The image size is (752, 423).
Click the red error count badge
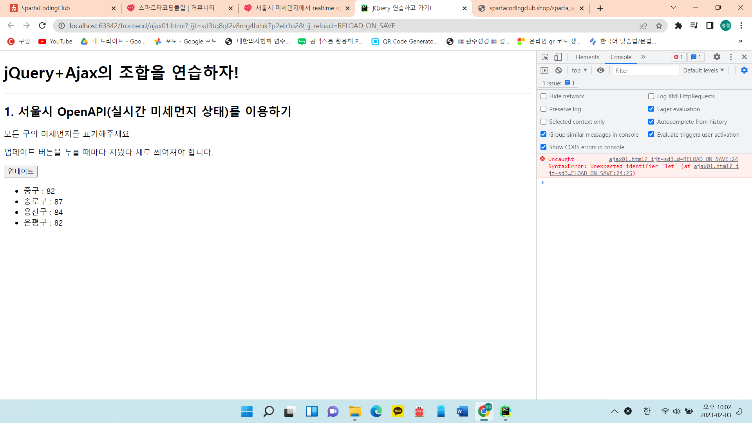click(678, 57)
